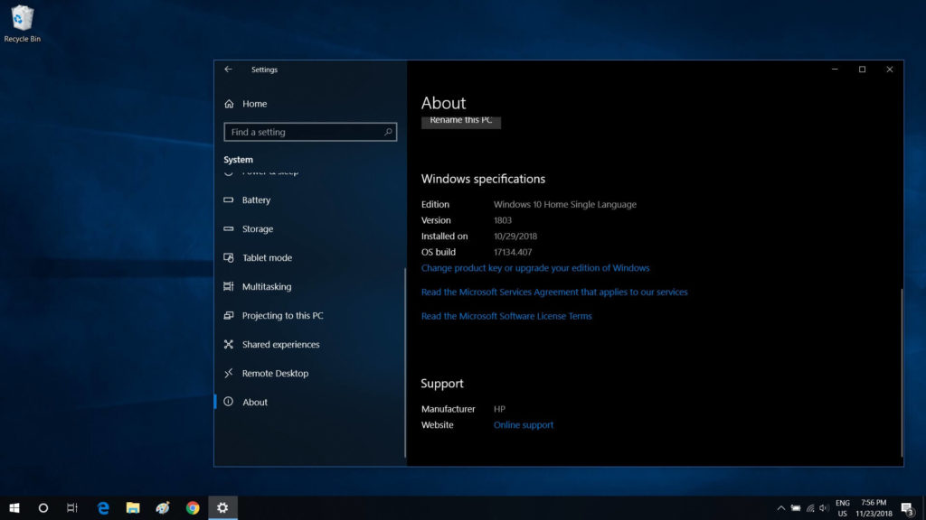Expand hidden icons in system tray
926x520 pixels.
[781, 507]
